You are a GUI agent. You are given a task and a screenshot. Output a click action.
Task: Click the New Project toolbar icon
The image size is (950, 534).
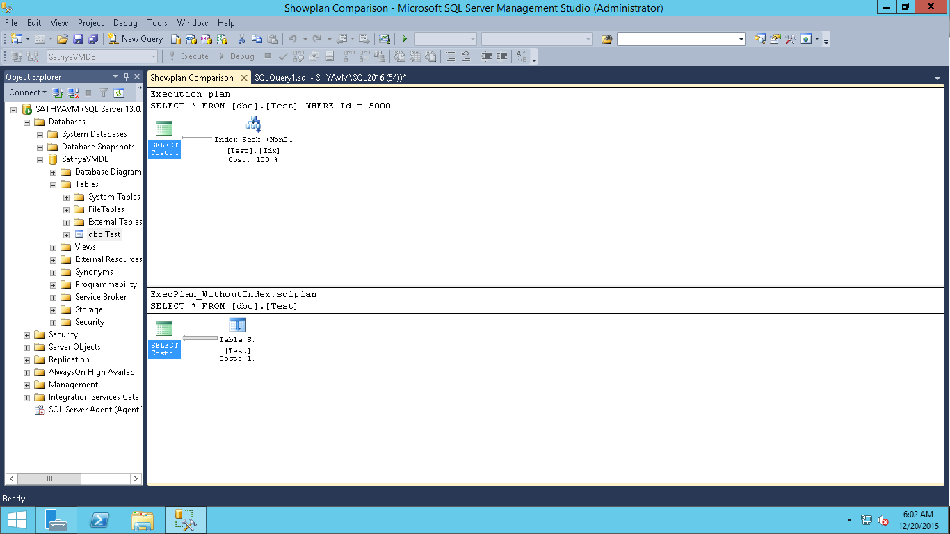[17, 39]
